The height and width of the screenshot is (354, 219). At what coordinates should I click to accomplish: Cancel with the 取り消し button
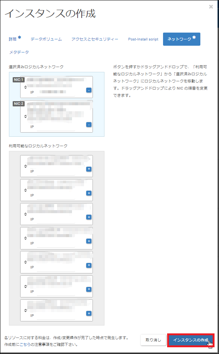(153, 340)
